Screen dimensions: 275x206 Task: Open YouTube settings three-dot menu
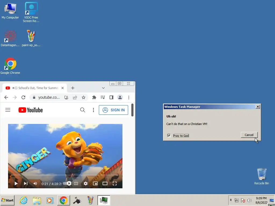tap(93, 110)
